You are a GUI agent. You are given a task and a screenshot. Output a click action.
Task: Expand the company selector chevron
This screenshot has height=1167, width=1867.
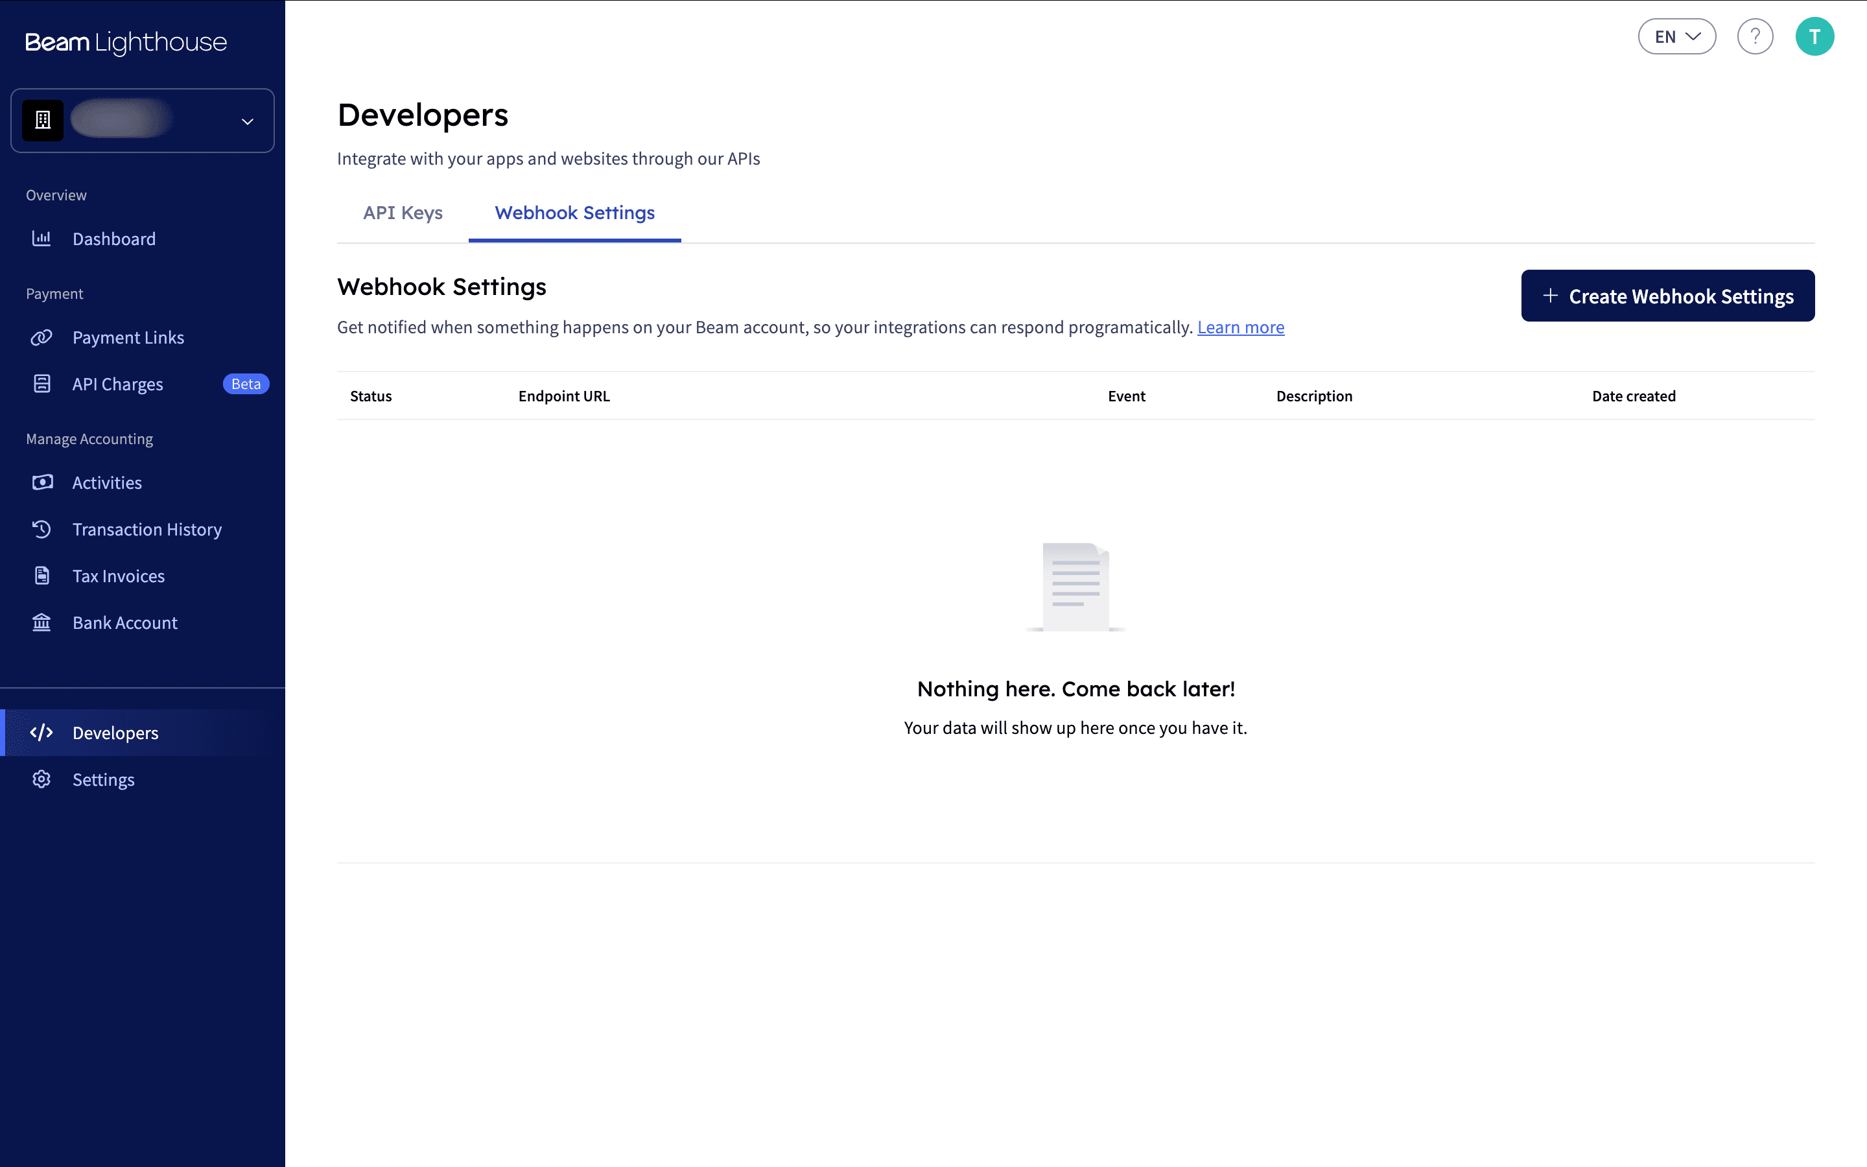(247, 121)
